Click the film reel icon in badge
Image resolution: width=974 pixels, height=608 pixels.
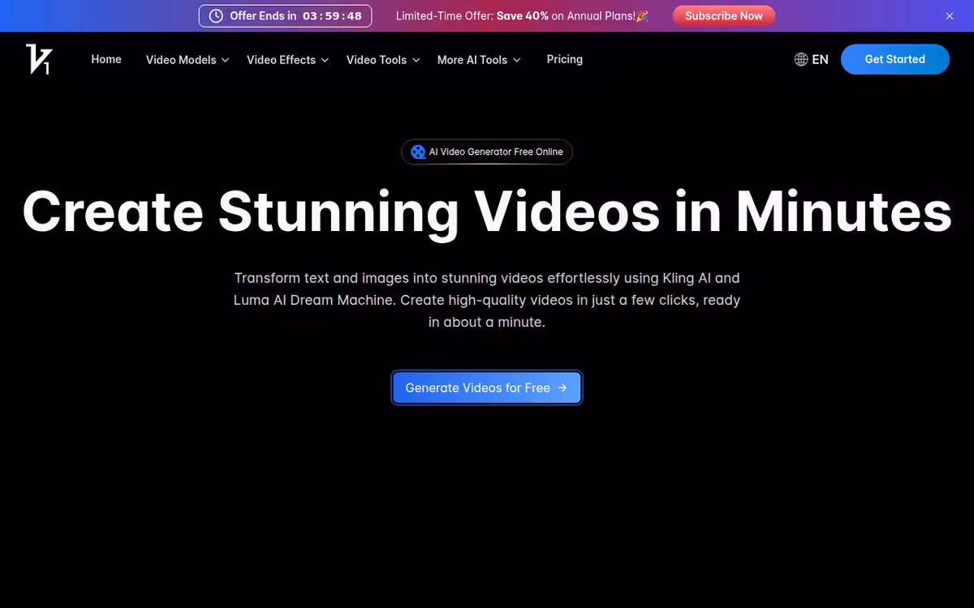[418, 152]
